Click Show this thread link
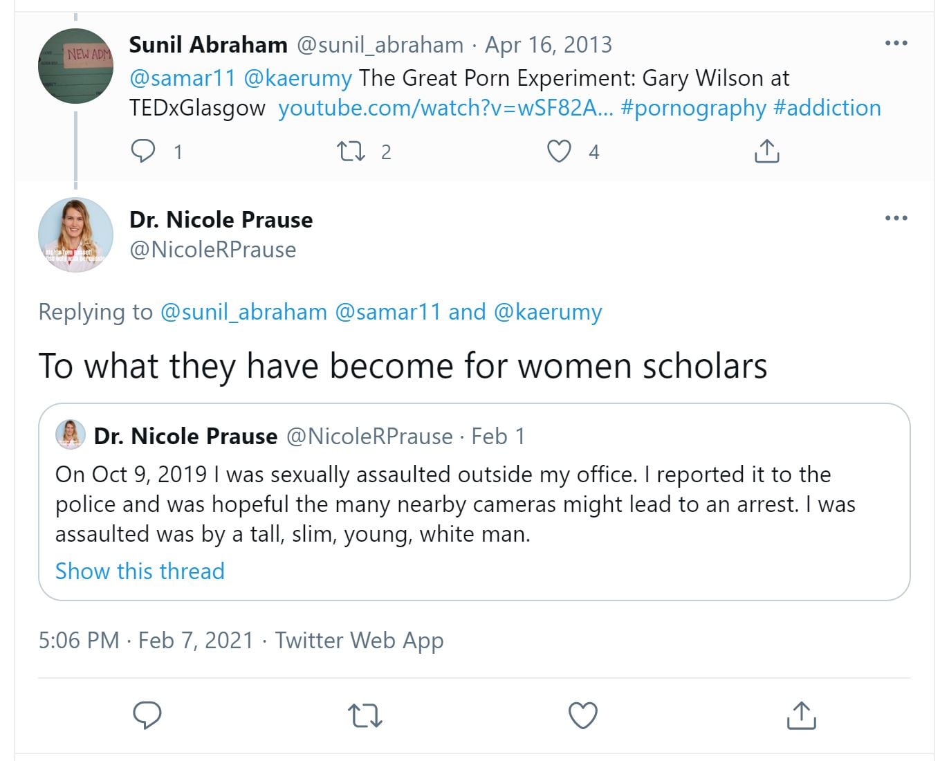 point(140,571)
